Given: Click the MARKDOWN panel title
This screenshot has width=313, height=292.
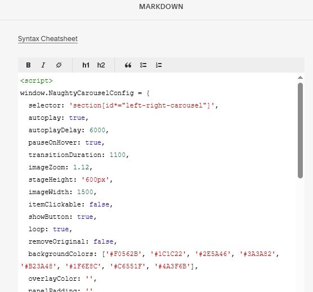Looking at the screenshot, I should pos(161,7).
